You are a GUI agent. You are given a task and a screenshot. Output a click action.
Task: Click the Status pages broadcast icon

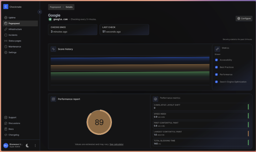6,41
